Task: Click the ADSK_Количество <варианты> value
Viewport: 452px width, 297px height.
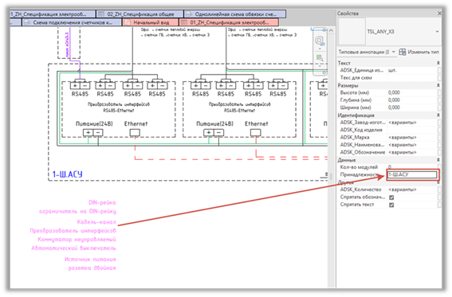Action: [x=412, y=190]
